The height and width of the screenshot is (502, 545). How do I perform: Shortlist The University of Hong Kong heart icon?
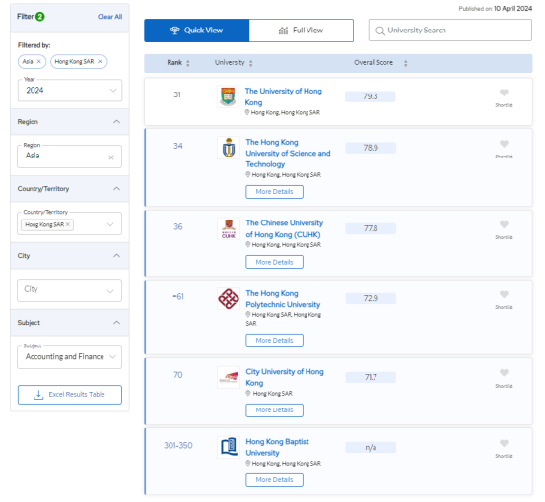click(x=504, y=93)
